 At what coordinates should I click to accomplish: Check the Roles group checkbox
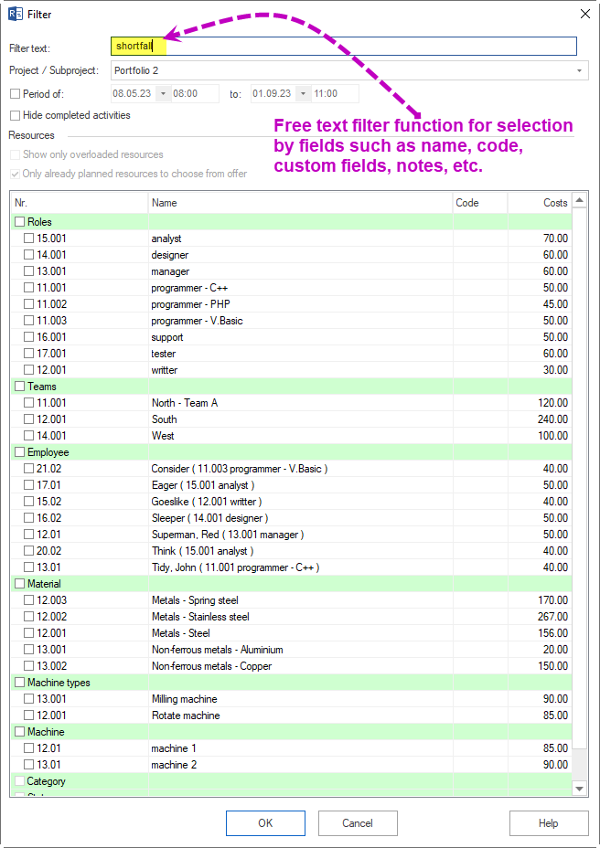click(20, 222)
